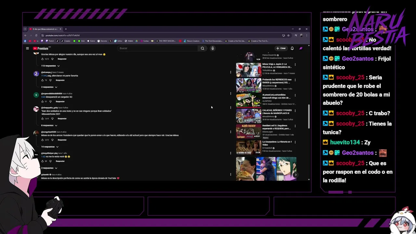
Task: Open the Twitch bookmark
Action: 50,41
